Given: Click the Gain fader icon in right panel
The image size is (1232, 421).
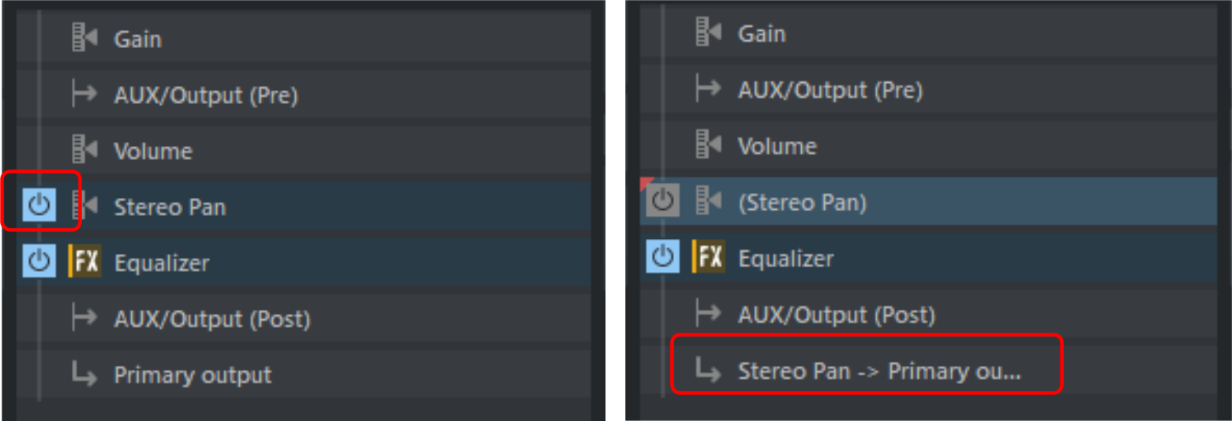Looking at the screenshot, I should pyautogui.click(x=708, y=33).
